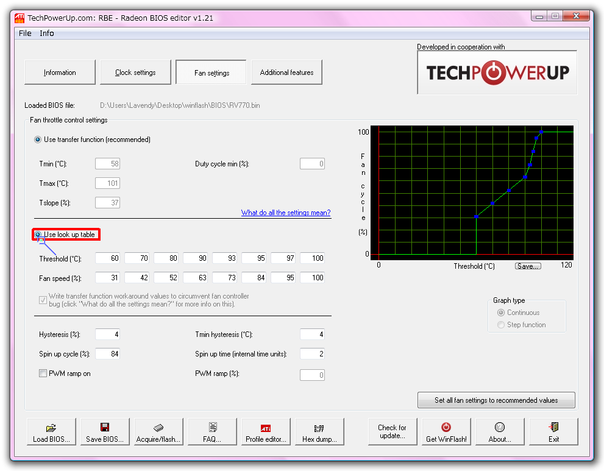
Task: Minimize the RBE window
Action: (539, 16)
